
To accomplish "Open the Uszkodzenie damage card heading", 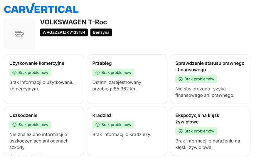I will point(23,115).
